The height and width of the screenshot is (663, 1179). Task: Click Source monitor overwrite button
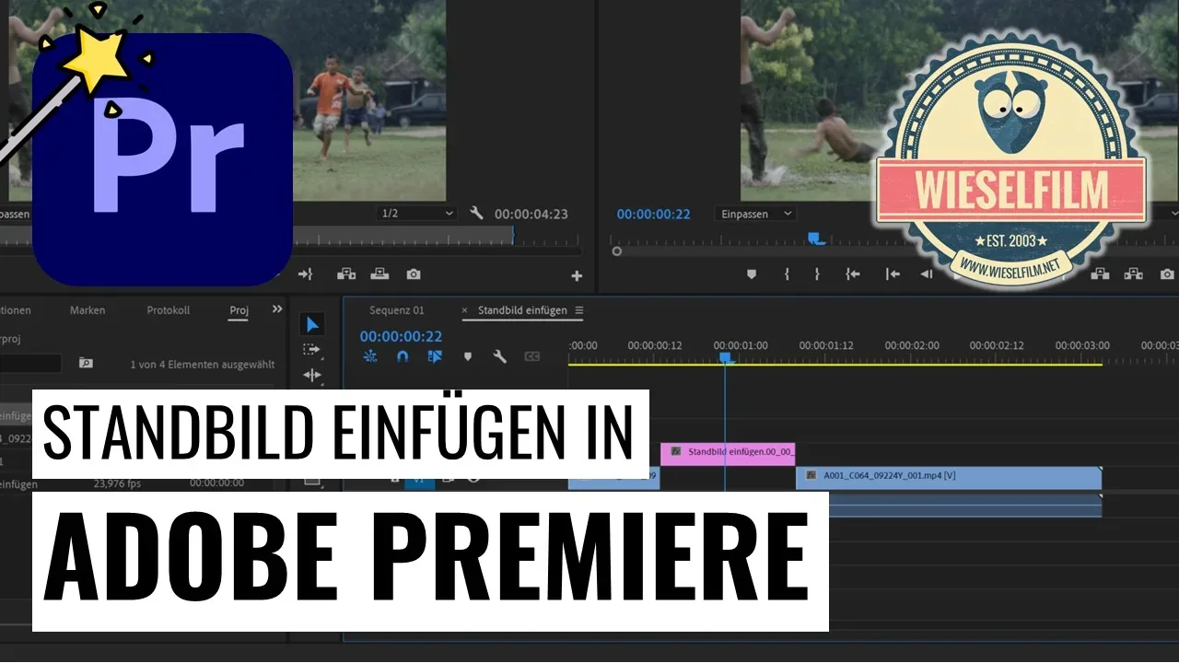pyautogui.click(x=379, y=274)
